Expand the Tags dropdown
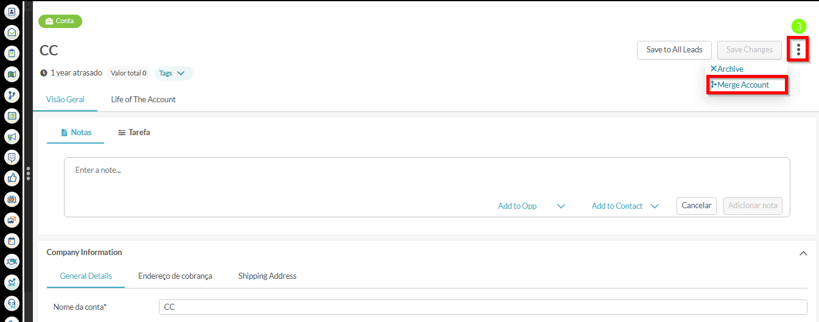 pos(174,73)
